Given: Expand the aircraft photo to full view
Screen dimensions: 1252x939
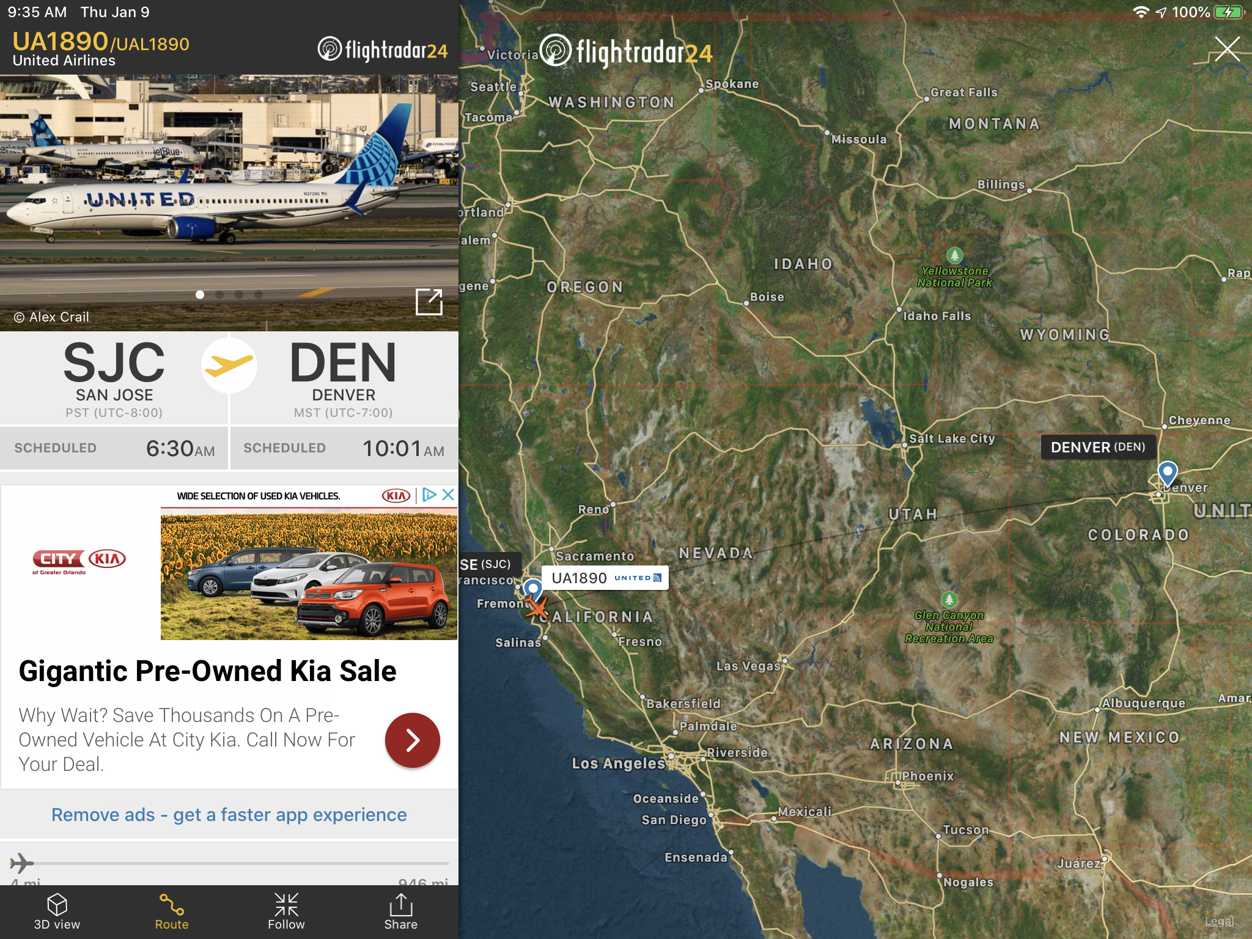Looking at the screenshot, I should point(429,302).
